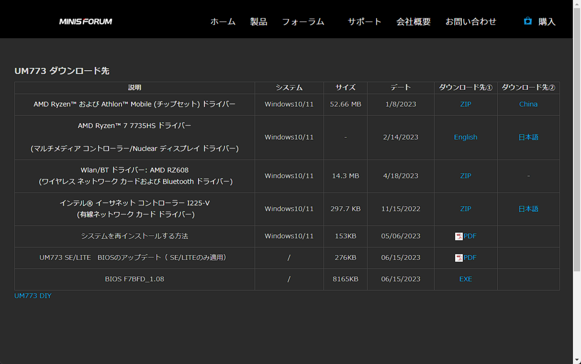Click PDF icon in system reinstall row

(459, 236)
